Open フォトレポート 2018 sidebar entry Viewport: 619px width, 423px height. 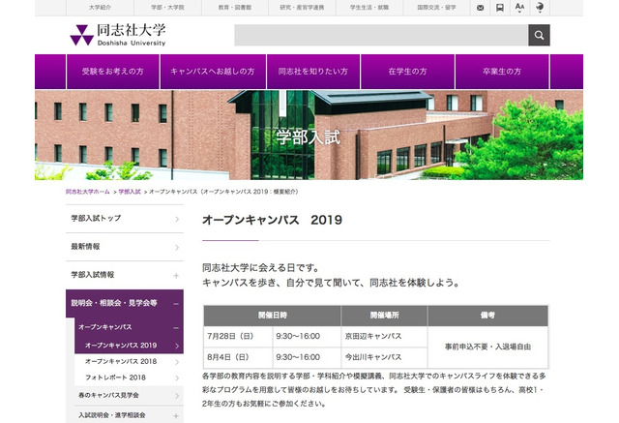pos(129,378)
